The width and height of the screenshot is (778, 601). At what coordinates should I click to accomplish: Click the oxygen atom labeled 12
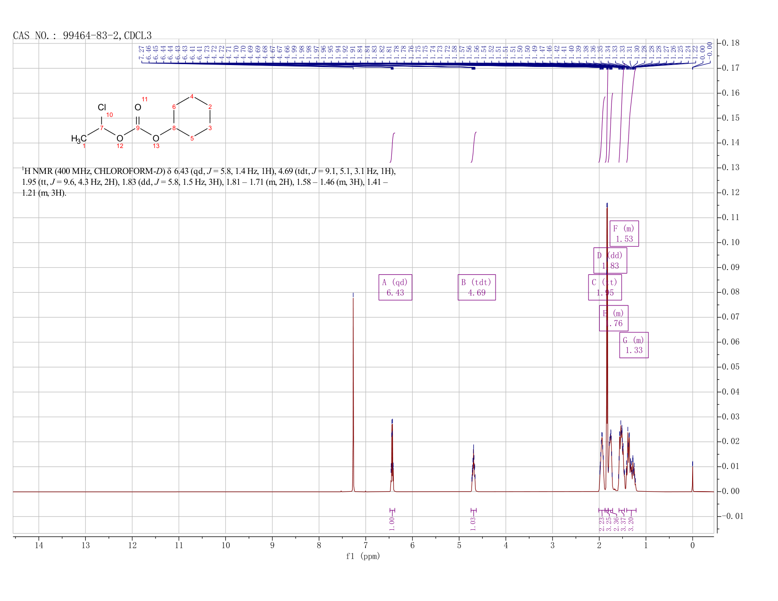[120, 138]
